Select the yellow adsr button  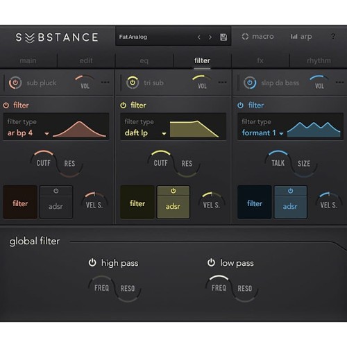[x=173, y=207]
